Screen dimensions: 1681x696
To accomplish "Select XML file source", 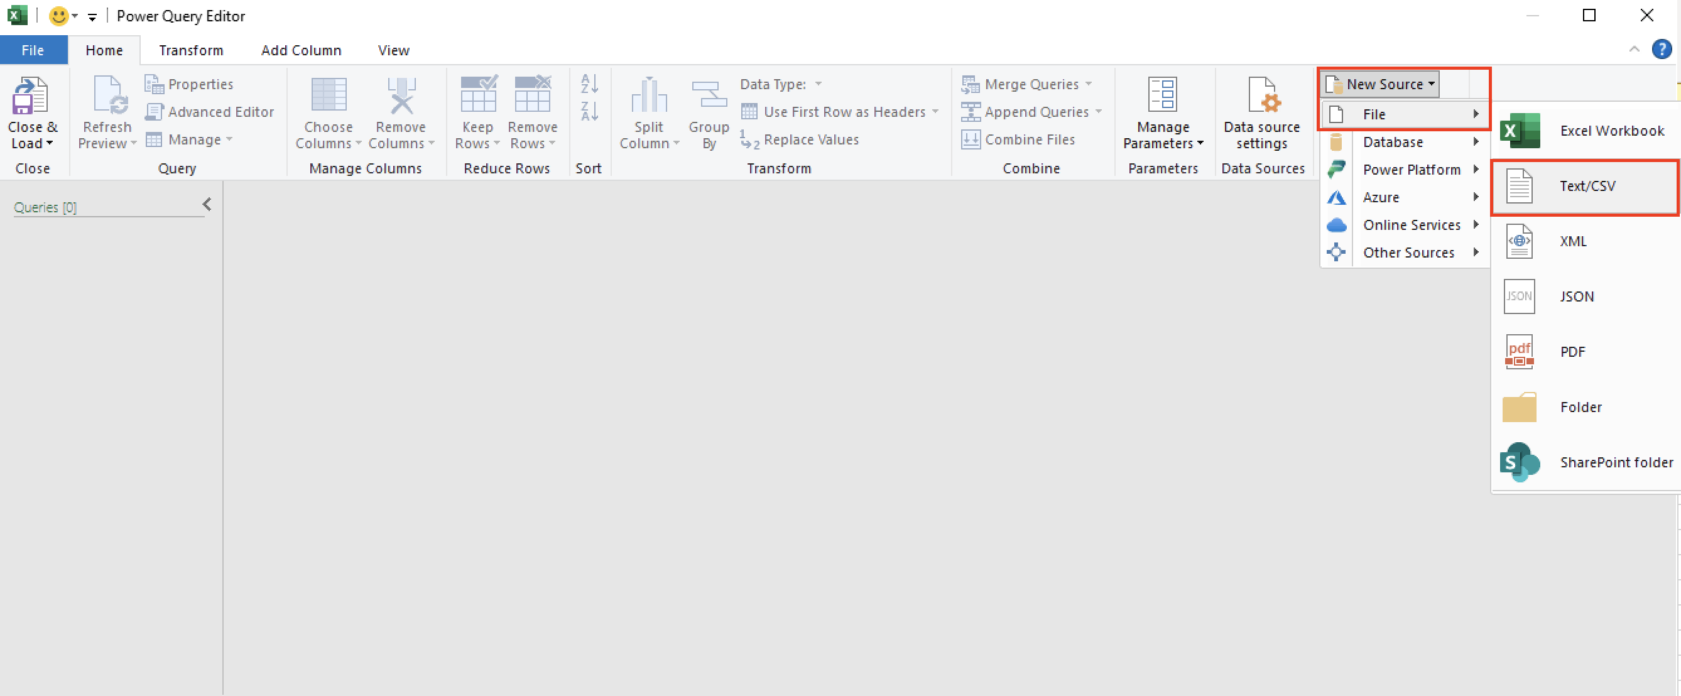I will pos(1586,242).
